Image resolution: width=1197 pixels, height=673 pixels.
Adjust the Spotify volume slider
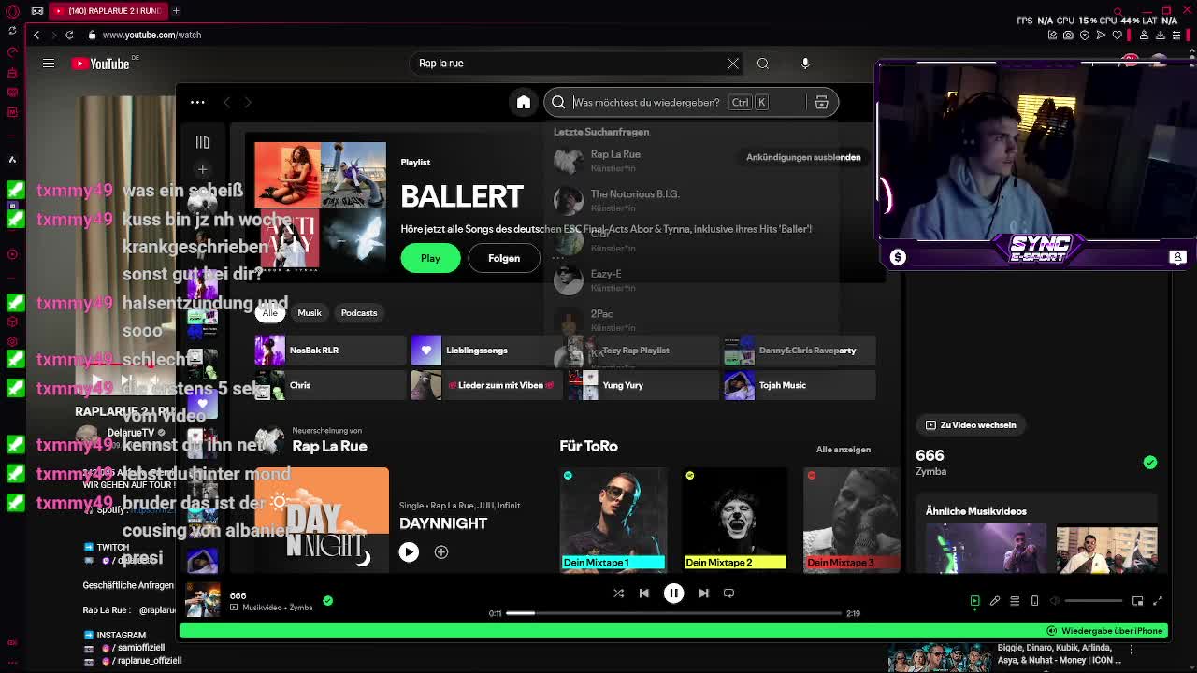[x=1093, y=601]
